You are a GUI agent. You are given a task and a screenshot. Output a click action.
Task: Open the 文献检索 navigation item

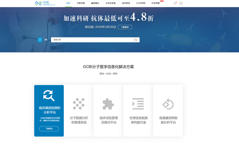(x=81, y=3)
